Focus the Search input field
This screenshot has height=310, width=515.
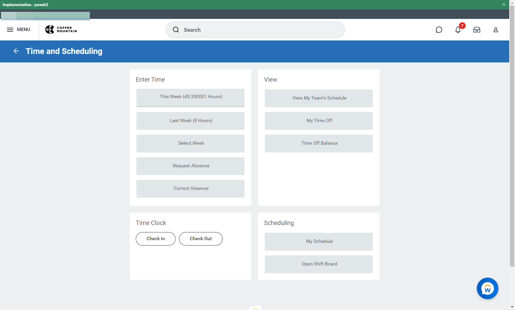click(x=255, y=30)
